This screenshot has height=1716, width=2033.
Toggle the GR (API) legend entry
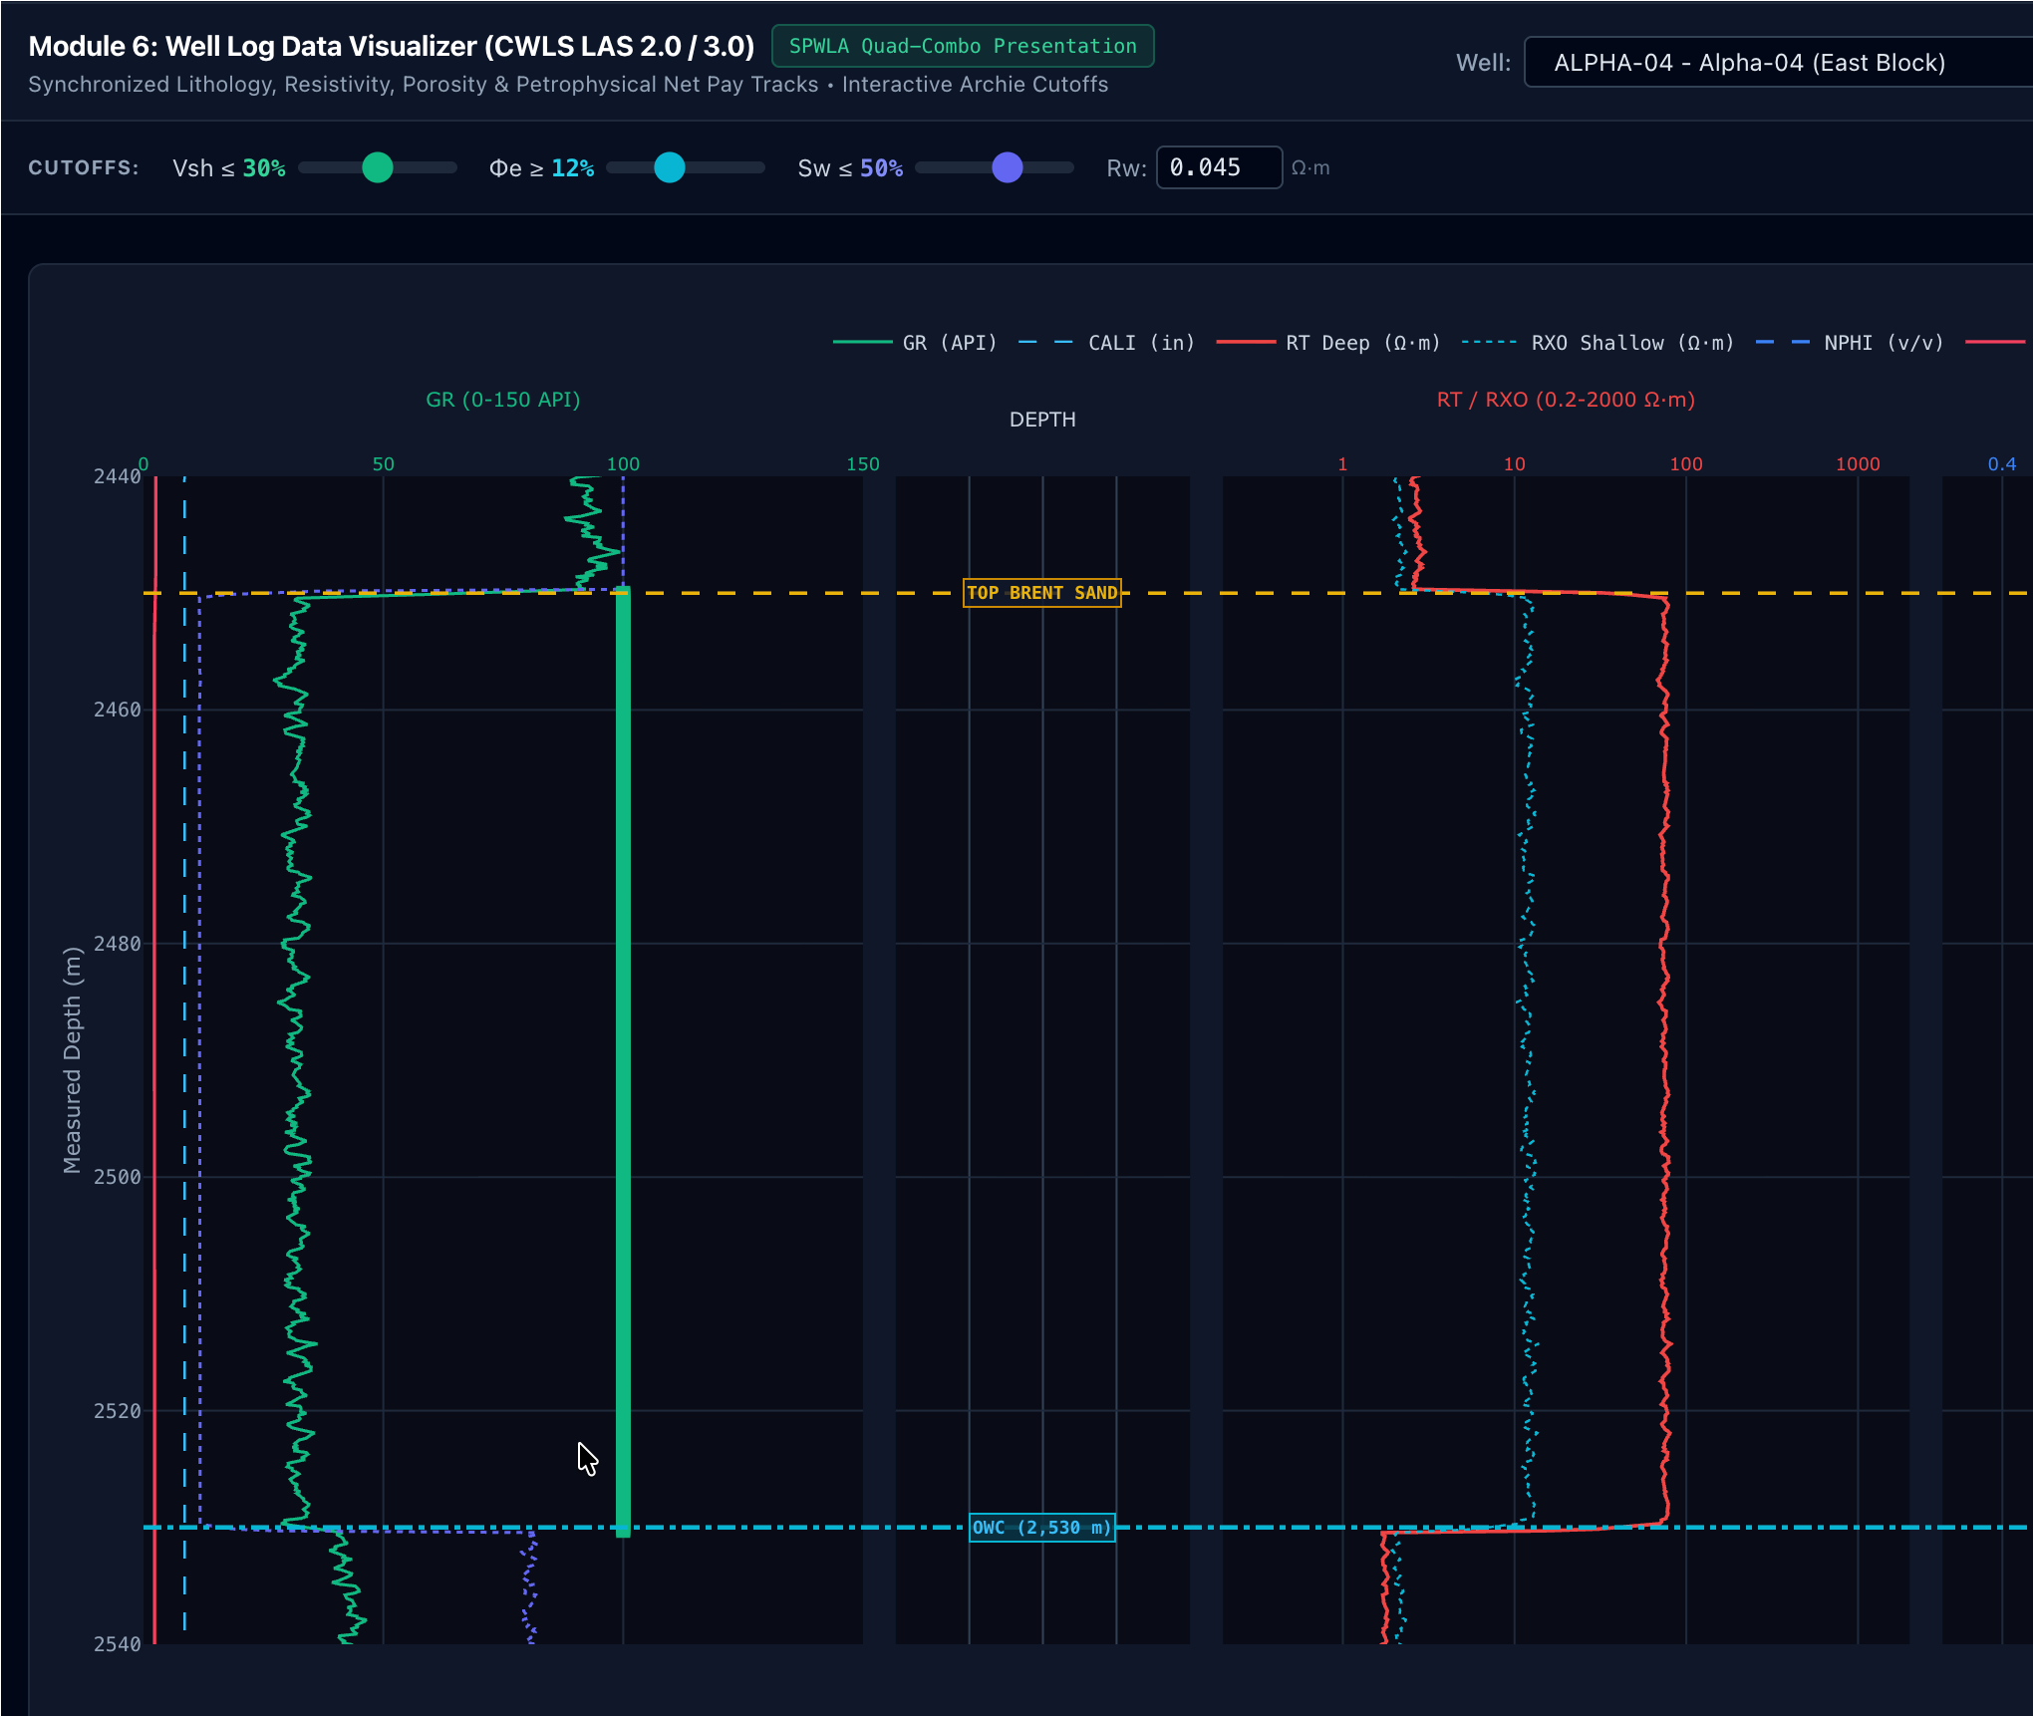point(915,343)
